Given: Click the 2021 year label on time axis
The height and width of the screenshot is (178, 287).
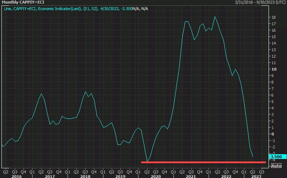Looking at the screenshot, I should click(190, 176).
